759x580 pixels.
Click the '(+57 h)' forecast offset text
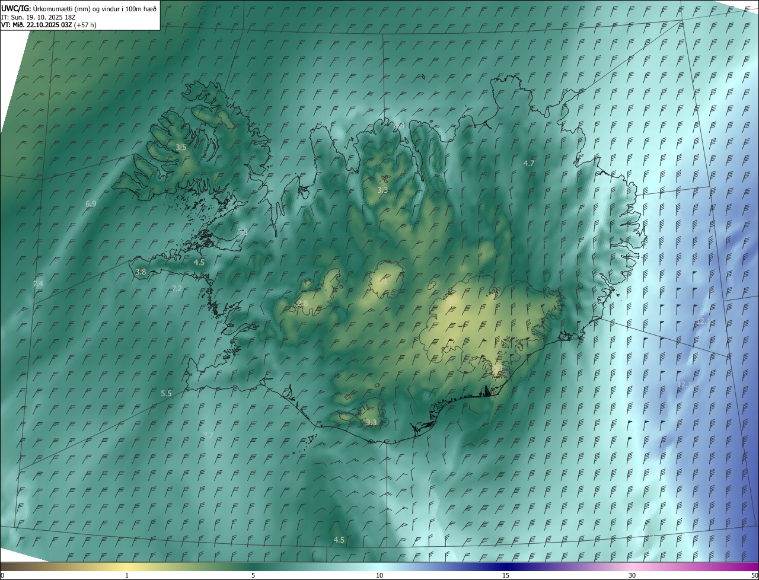[x=85, y=25]
